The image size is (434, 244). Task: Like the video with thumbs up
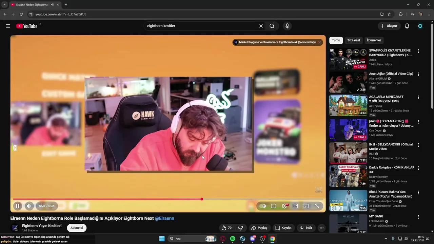coord(226,228)
